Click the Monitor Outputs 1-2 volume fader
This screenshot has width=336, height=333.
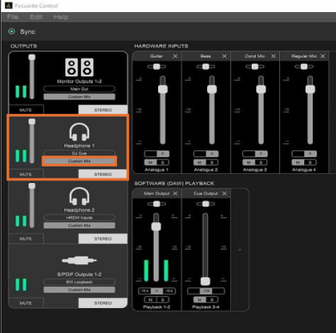click(32, 58)
